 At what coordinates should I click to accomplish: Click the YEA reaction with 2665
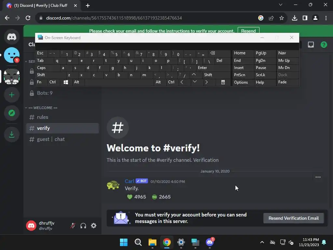tap(161, 197)
